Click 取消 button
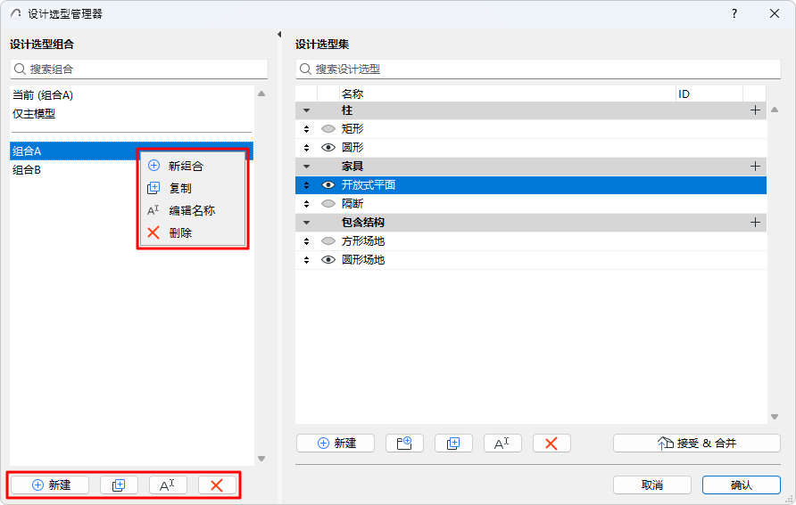The image size is (796, 505). [651, 485]
